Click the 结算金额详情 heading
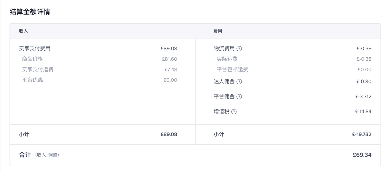The image size is (389, 172). (x=30, y=12)
